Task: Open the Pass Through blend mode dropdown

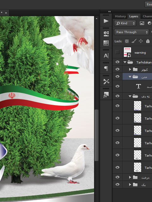Action: click(132, 32)
